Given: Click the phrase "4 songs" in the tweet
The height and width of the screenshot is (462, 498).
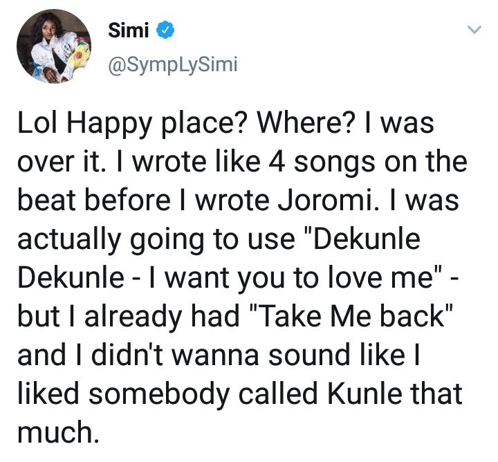Looking at the screenshot, I should coord(282,163).
